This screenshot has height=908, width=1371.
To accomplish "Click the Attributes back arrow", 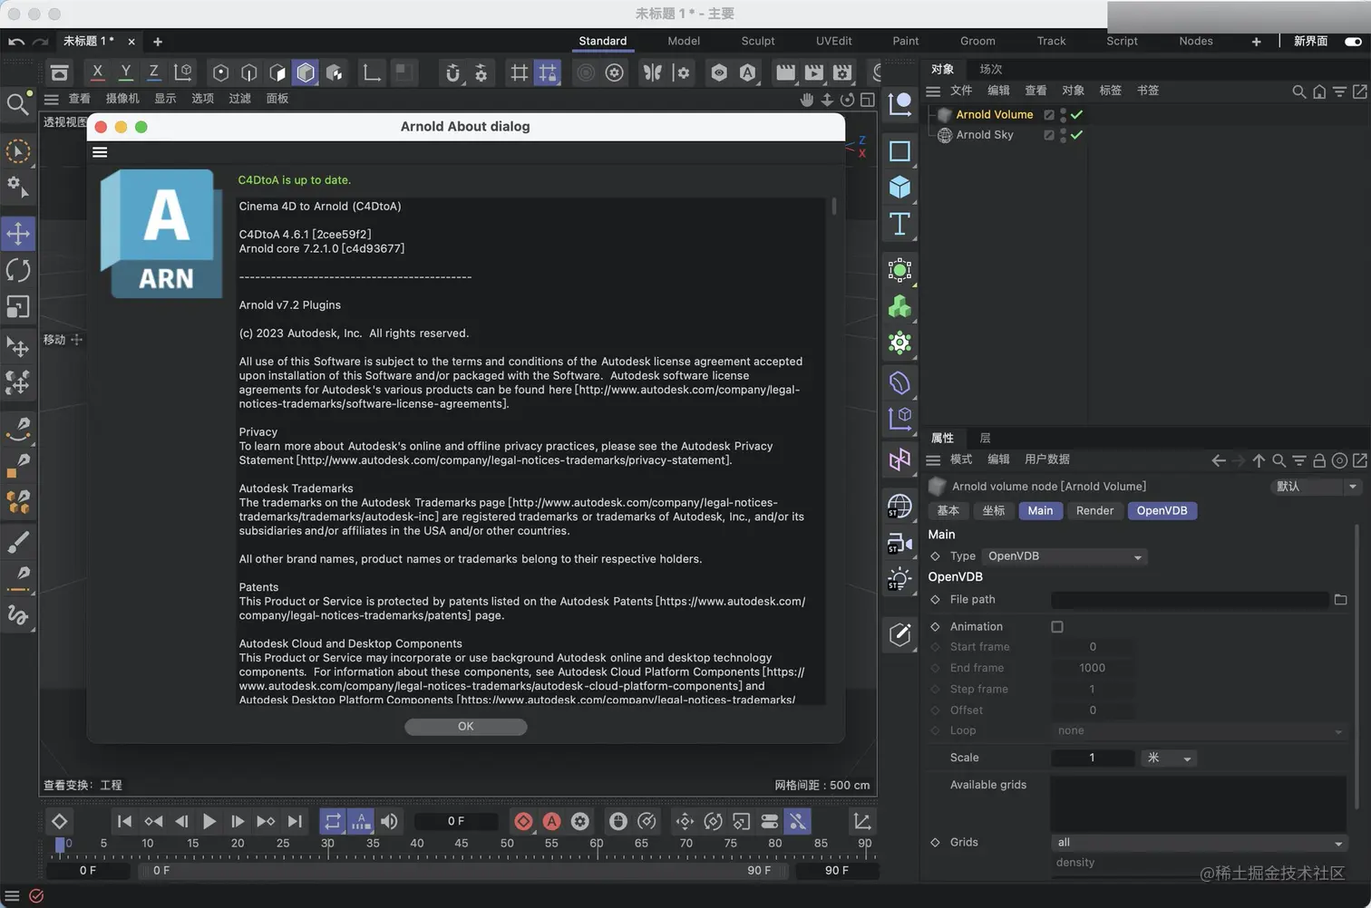I will pos(1219,460).
